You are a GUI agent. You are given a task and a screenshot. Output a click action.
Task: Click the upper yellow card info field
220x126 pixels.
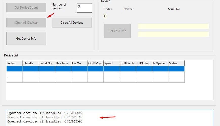(173, 26)
